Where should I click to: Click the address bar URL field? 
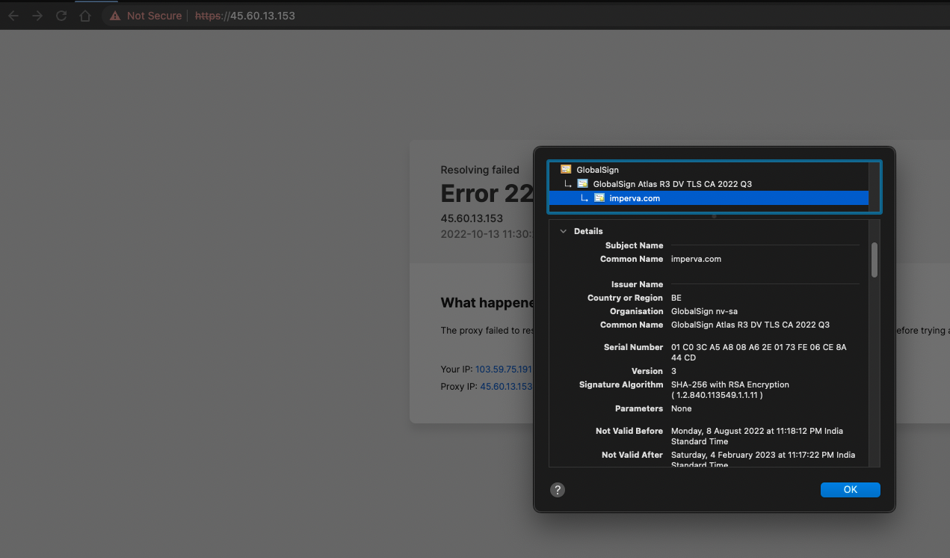pos(244,15)
